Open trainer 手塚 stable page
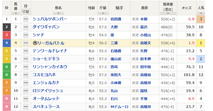The height and width of the screenshot is (111, 213). (x=144, y=99)
